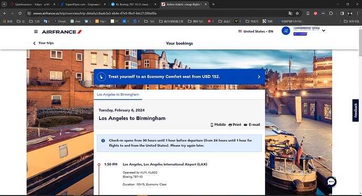This screenshot has width=362, height=196.
Task: Toggle the browser side panel icon
Action: coord(342,14)
